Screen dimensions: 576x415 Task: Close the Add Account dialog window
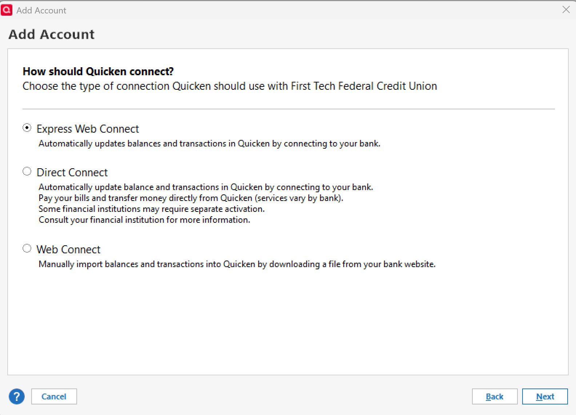[566, 10]
